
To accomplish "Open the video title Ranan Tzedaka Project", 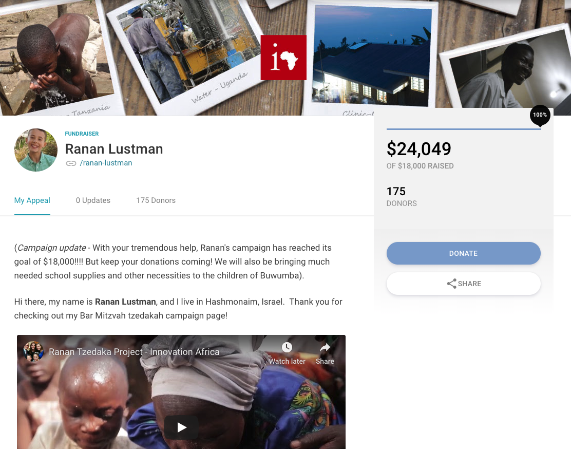I will 134,352.
